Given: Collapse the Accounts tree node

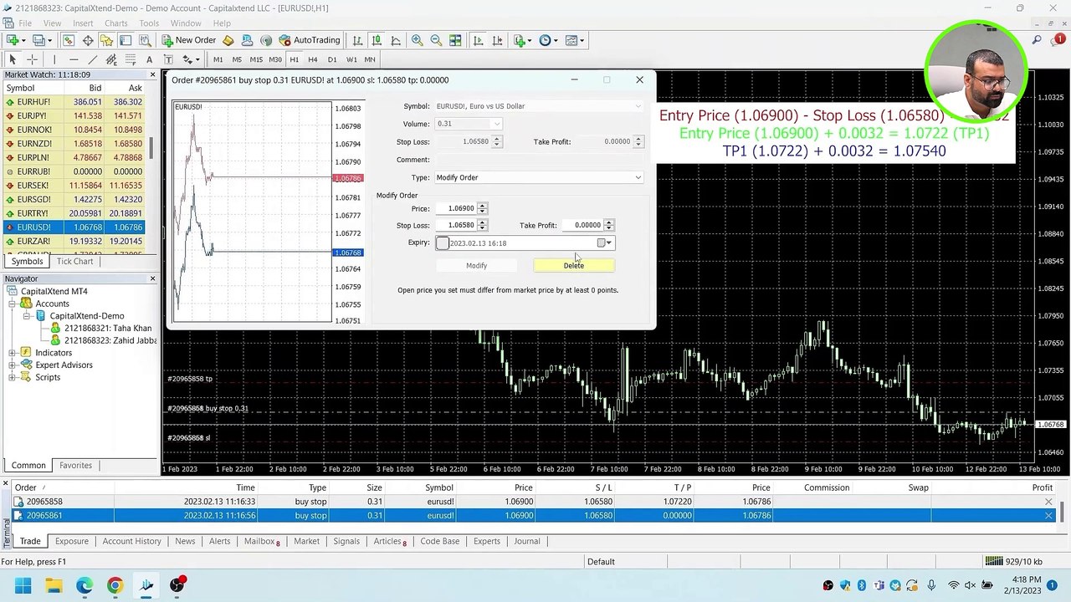Looking at the screenshot, I should click(13, 304).
